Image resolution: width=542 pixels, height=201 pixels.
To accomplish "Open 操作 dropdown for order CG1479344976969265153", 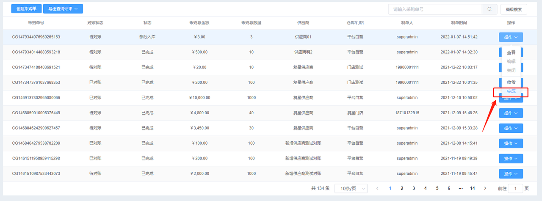I will [511, 37].
